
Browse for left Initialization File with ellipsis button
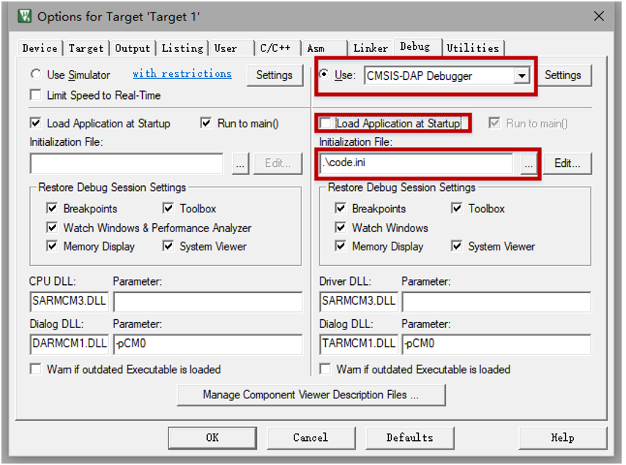[241, 164]
